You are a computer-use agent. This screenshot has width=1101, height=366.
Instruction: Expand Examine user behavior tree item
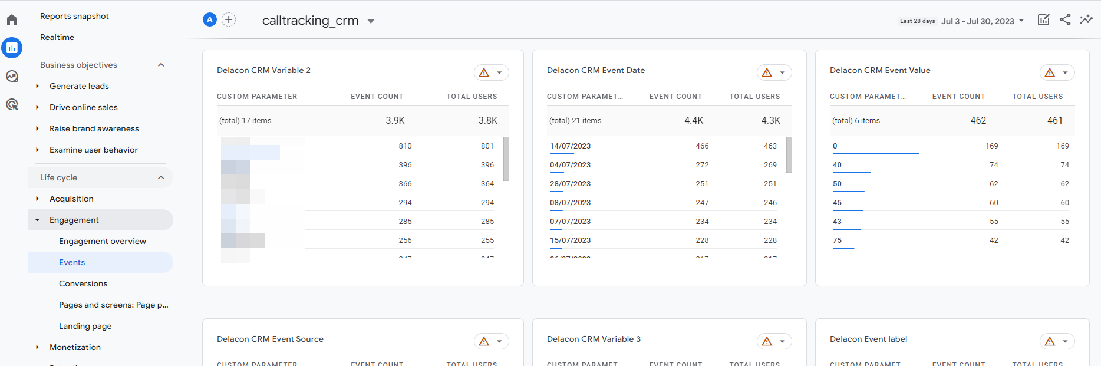pyautogui.click(x=37, y=150)
